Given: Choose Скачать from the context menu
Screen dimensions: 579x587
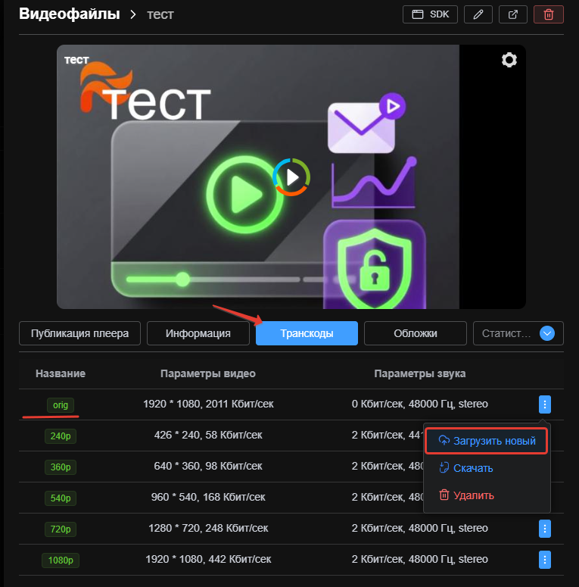Looking at the screenshot, I should point(486,468).
